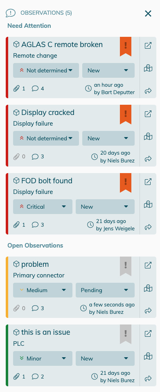160x392 pixels.
Task: Toggle grey attention flag on problem observation
Action: pos(126,266)
